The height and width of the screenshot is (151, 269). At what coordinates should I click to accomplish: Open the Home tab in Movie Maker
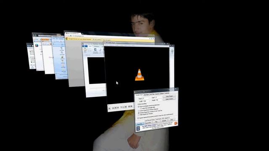click(90, 47)
